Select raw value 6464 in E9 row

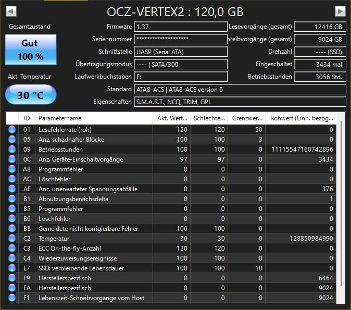coord(326,278)
